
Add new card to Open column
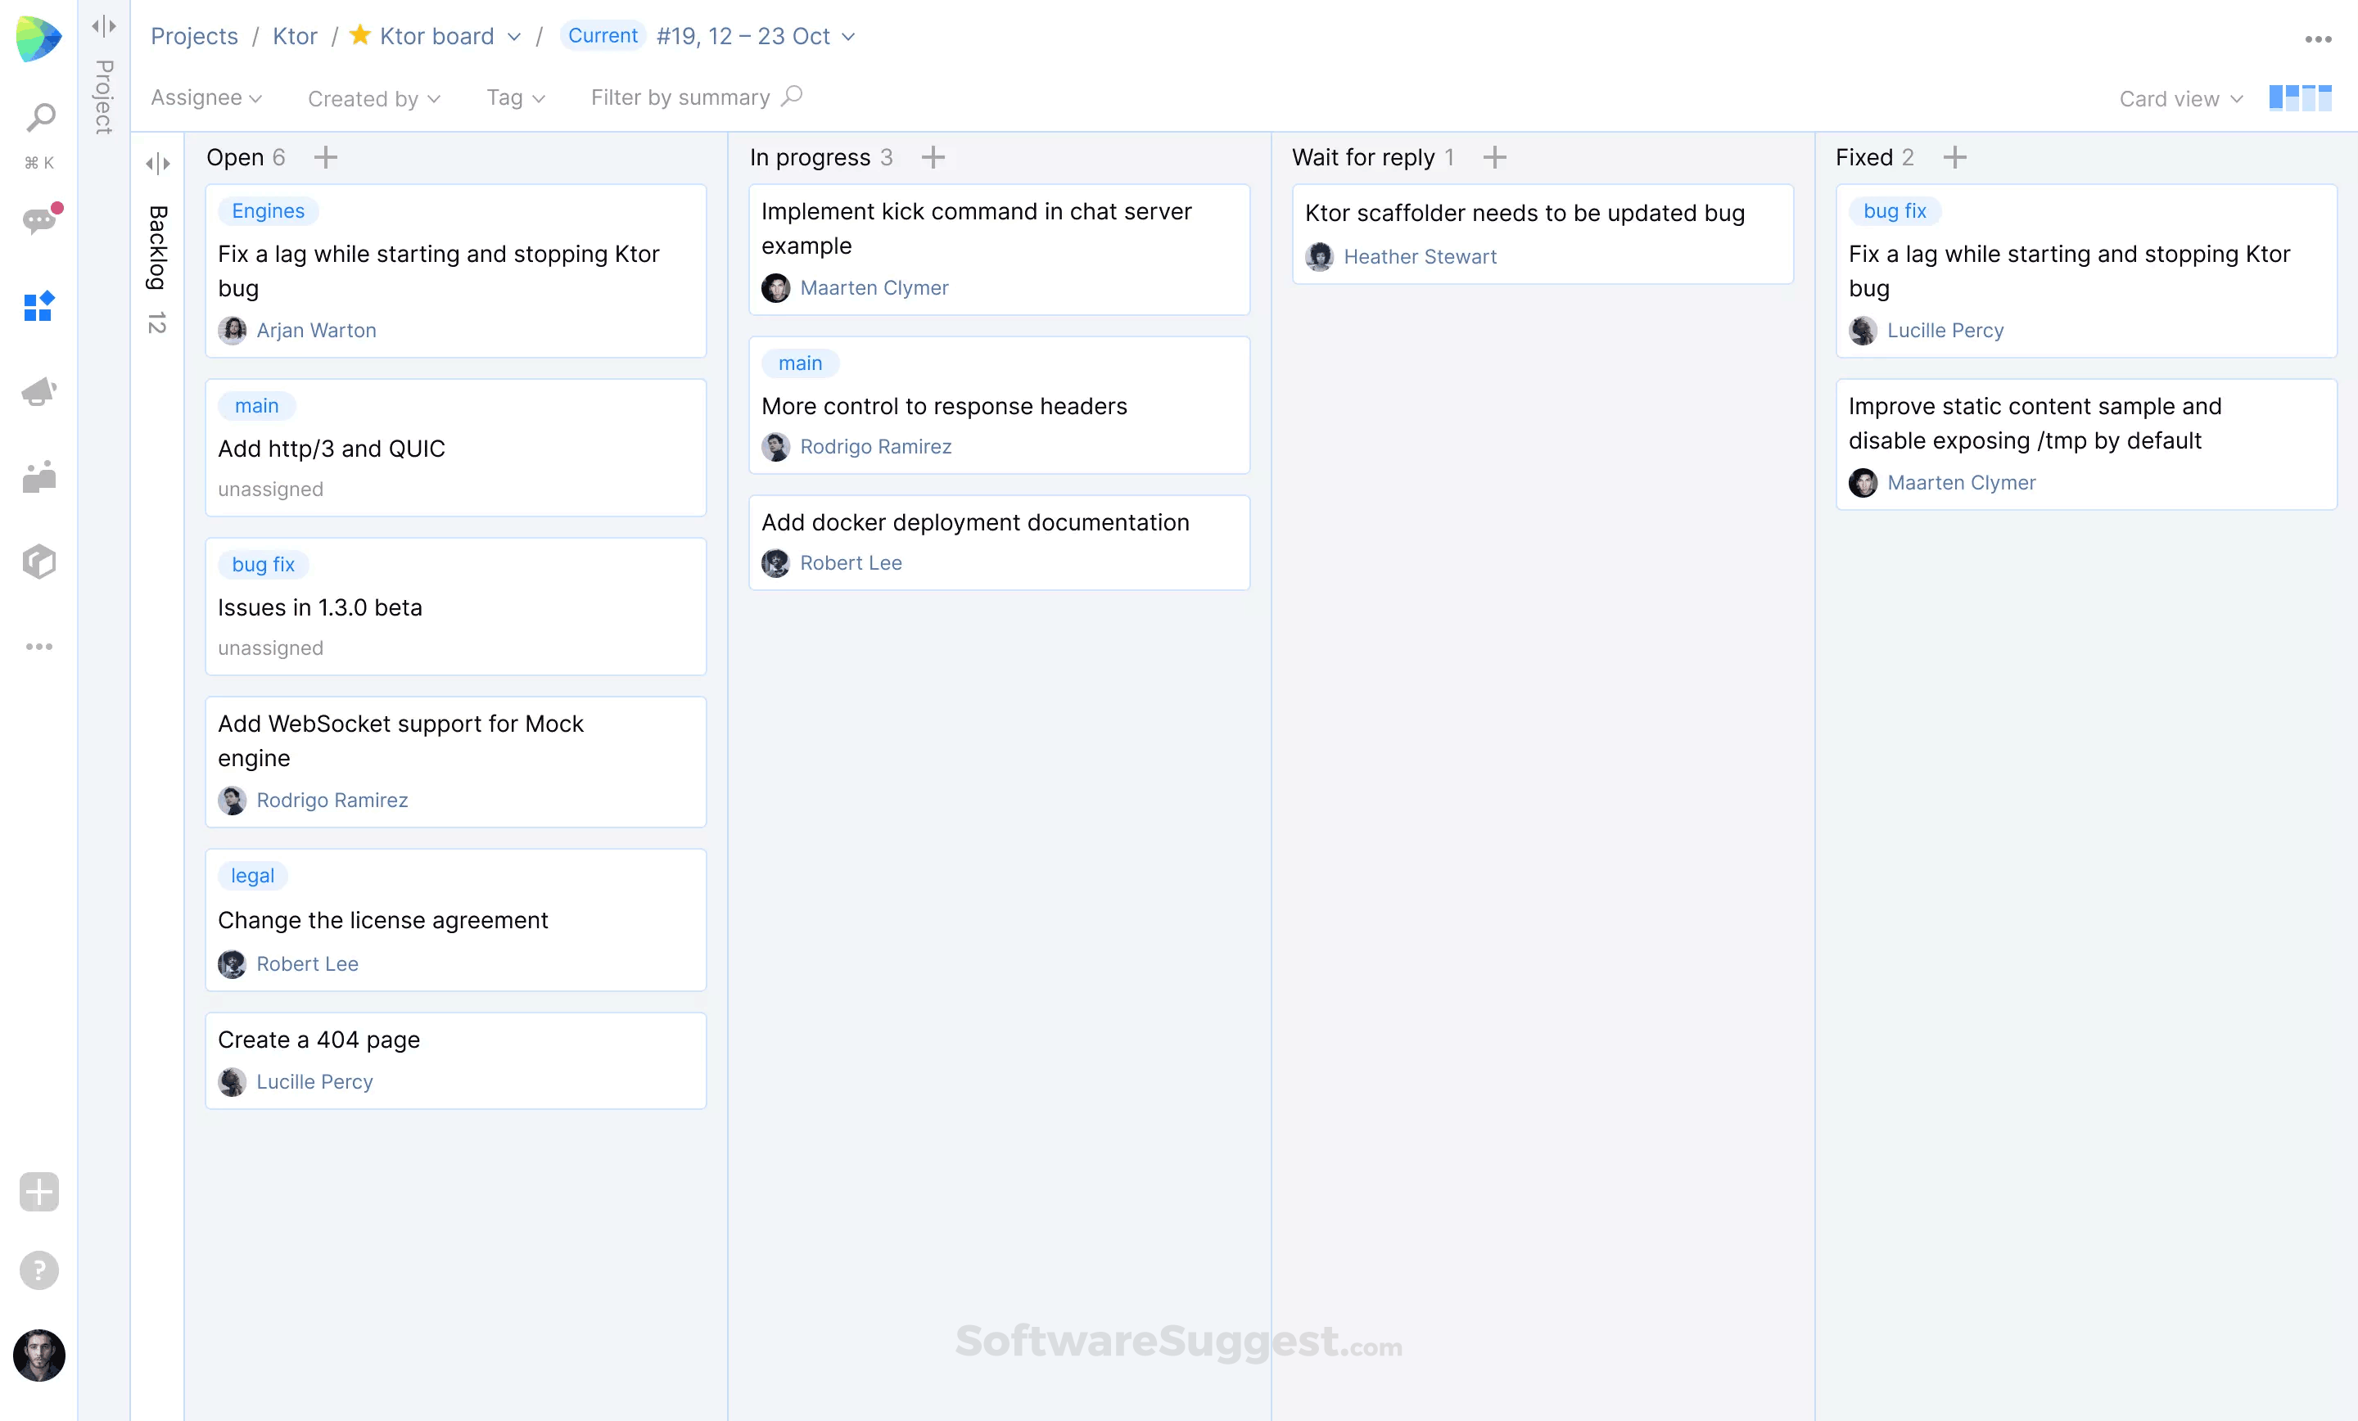pyautogui.click(x=325, y=157)
